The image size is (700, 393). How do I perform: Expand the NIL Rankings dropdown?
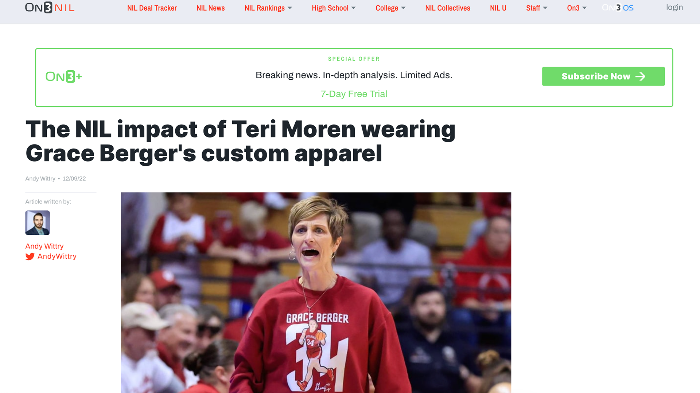pos(268,8)
